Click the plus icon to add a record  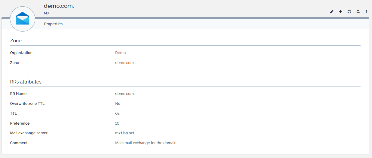[x=340, y=12]
